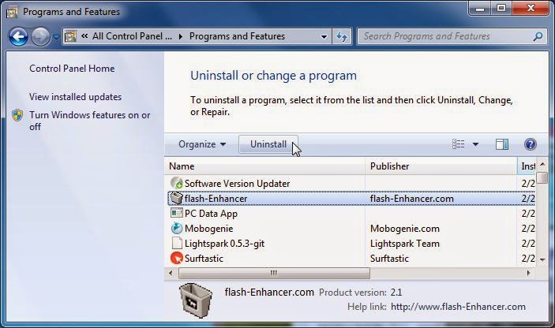Open recent pages dropdown beside Forward arrow
Screen dimensions: 555x328
point(56,36)
